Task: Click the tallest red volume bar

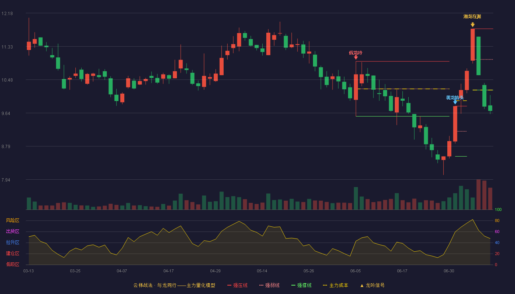Action: [479, 195]
